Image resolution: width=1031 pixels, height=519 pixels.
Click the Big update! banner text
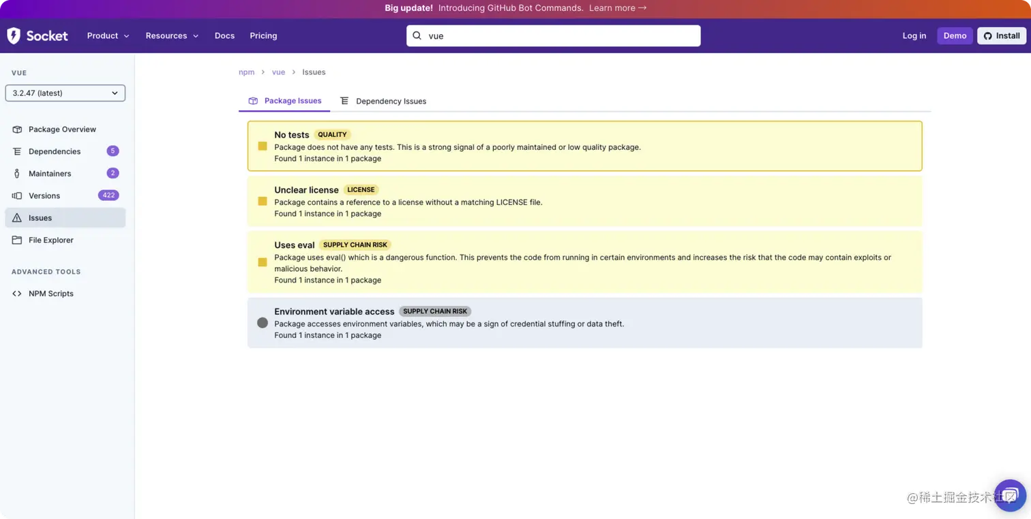click(408, 8)
